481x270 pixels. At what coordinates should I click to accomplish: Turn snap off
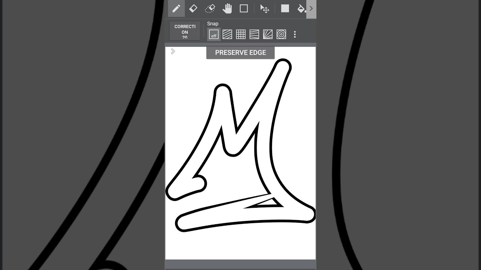(x=214, y=34)
